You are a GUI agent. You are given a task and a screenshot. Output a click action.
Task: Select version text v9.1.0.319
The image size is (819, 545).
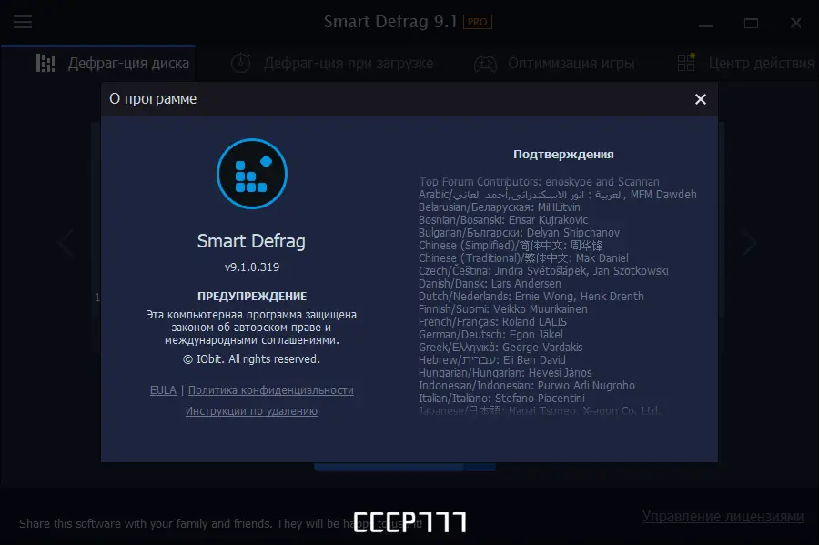(252, 267)
